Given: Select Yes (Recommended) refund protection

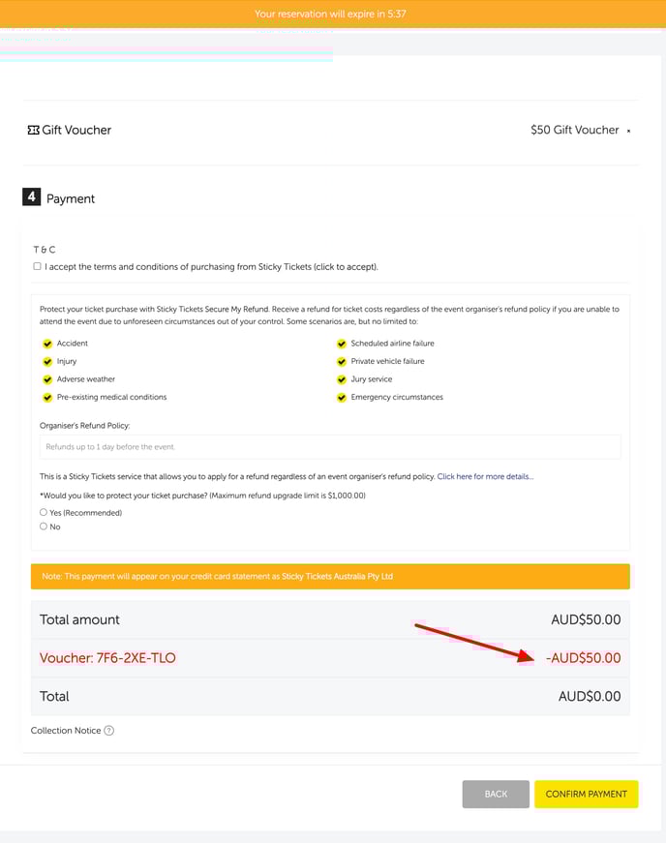Looking at the screenshot, I should pyautogui.click(x=44, y=512).
